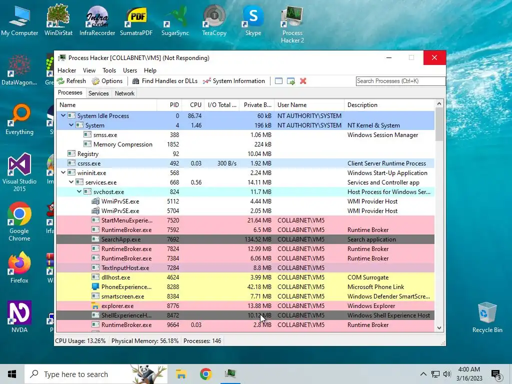Open Process Hacker 2 desktop shortcut
Viewport: 512px width, 384px height.
(x=292, y=24)
